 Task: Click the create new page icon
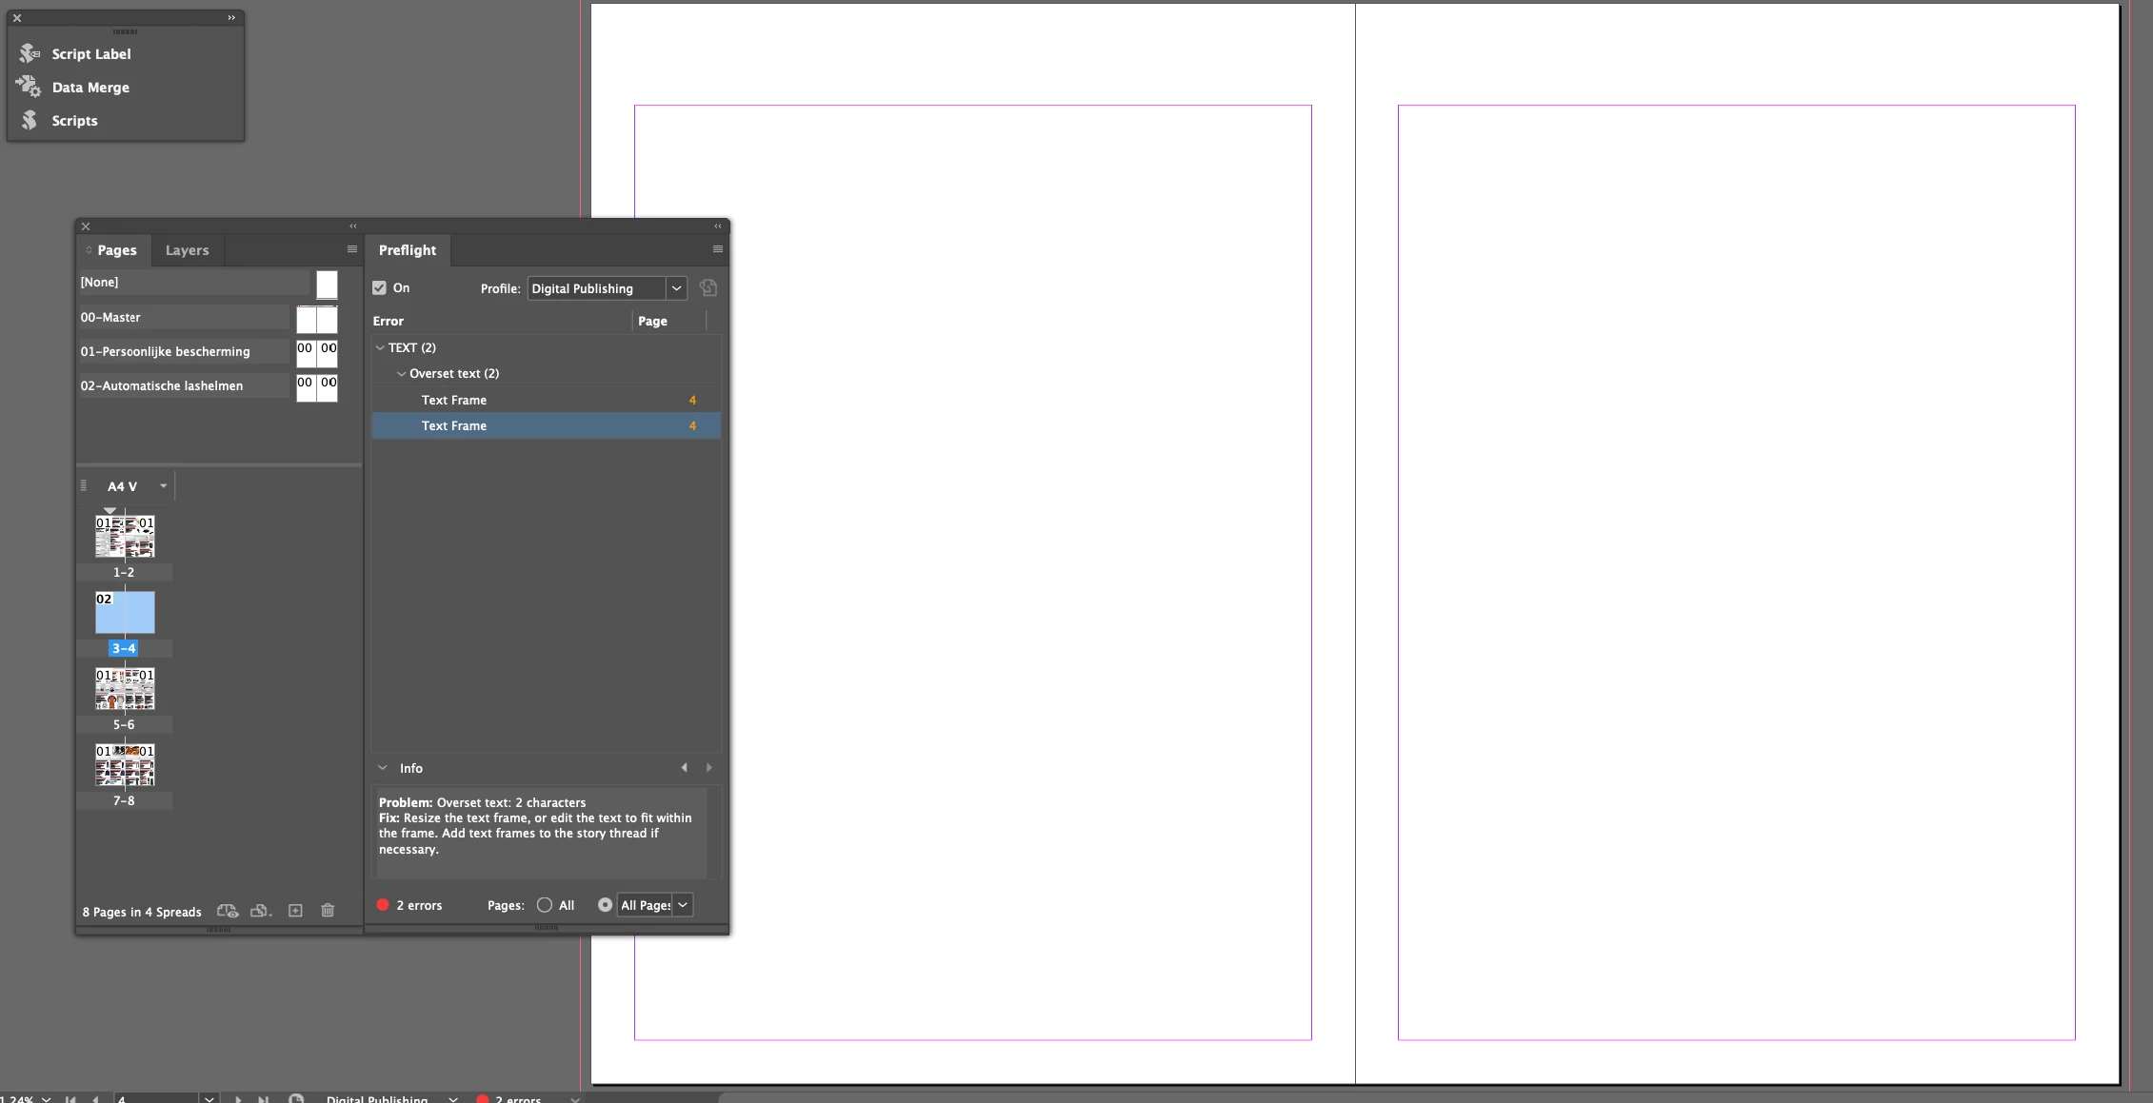(x=295, y=911)
